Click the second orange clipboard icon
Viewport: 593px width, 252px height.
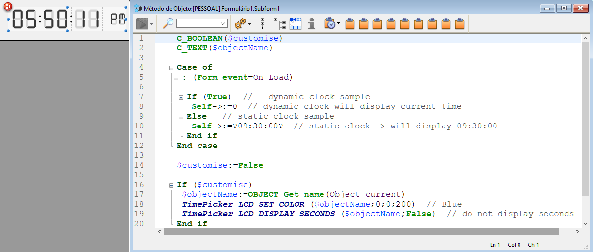pos(364,23)
